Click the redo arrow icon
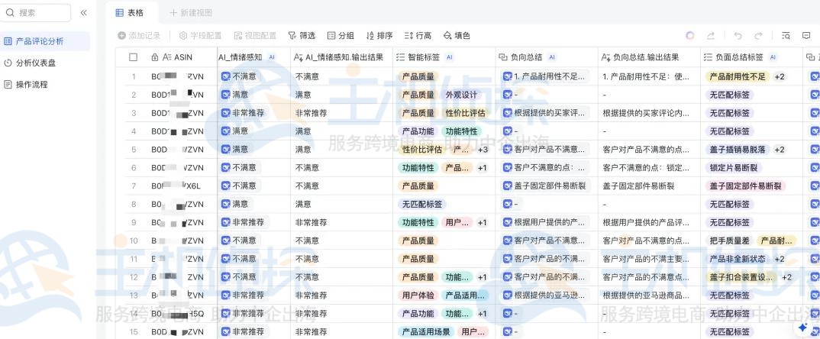This screenshot has height=339, width=820. 758,36
